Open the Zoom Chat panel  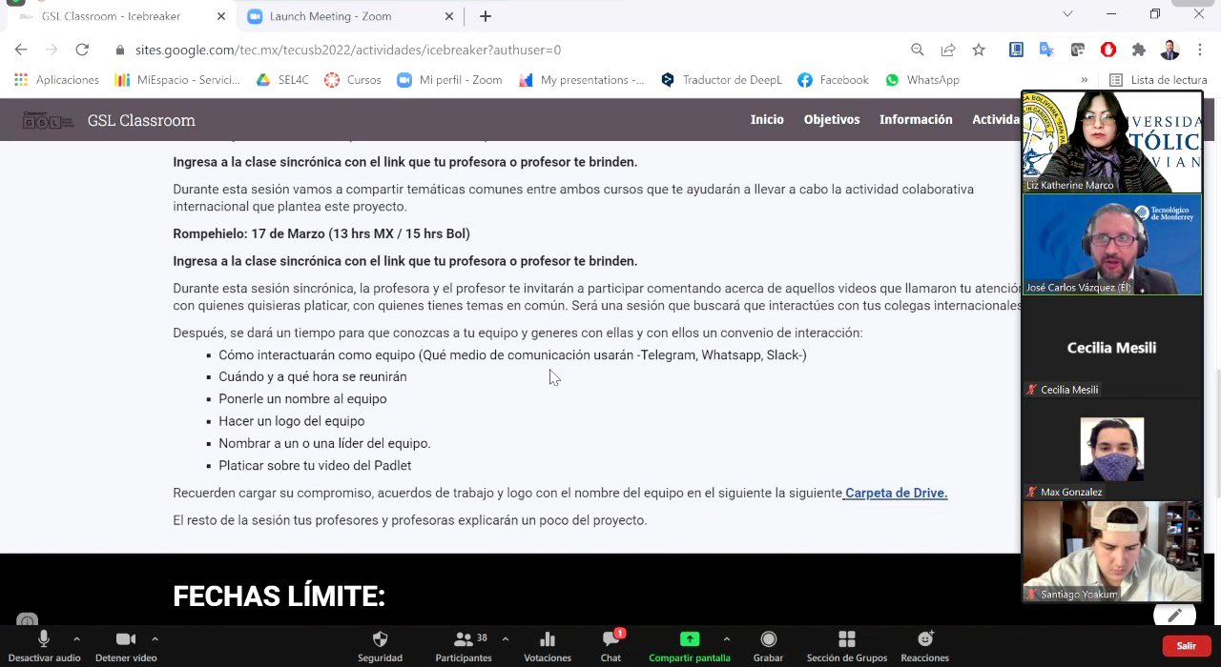coord(610,640)
